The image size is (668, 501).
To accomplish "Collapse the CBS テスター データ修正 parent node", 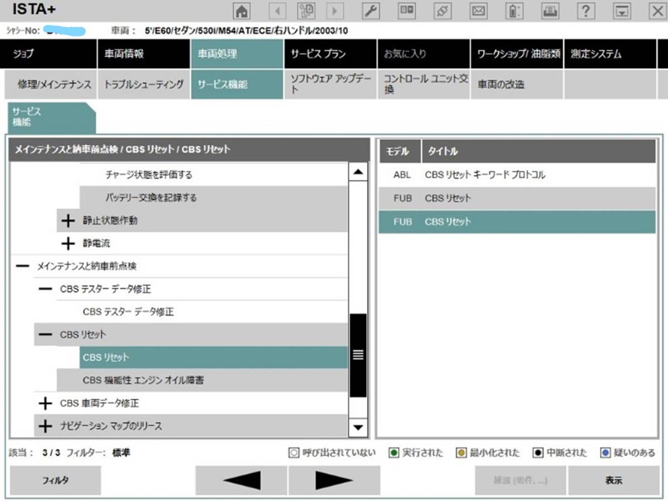I will [45, 289].
